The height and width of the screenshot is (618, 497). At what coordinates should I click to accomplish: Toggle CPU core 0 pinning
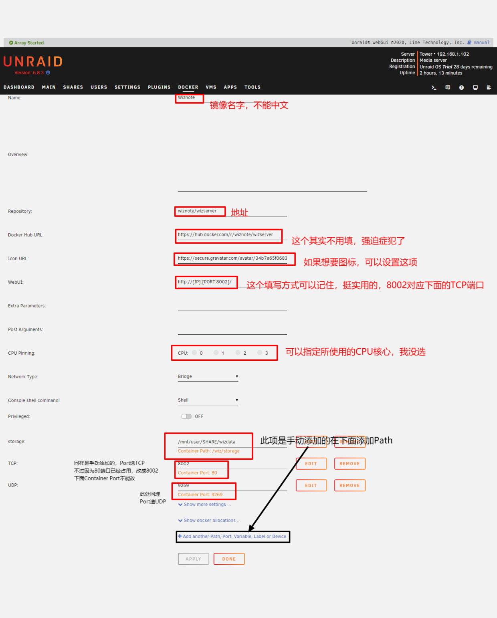(194, 353)
